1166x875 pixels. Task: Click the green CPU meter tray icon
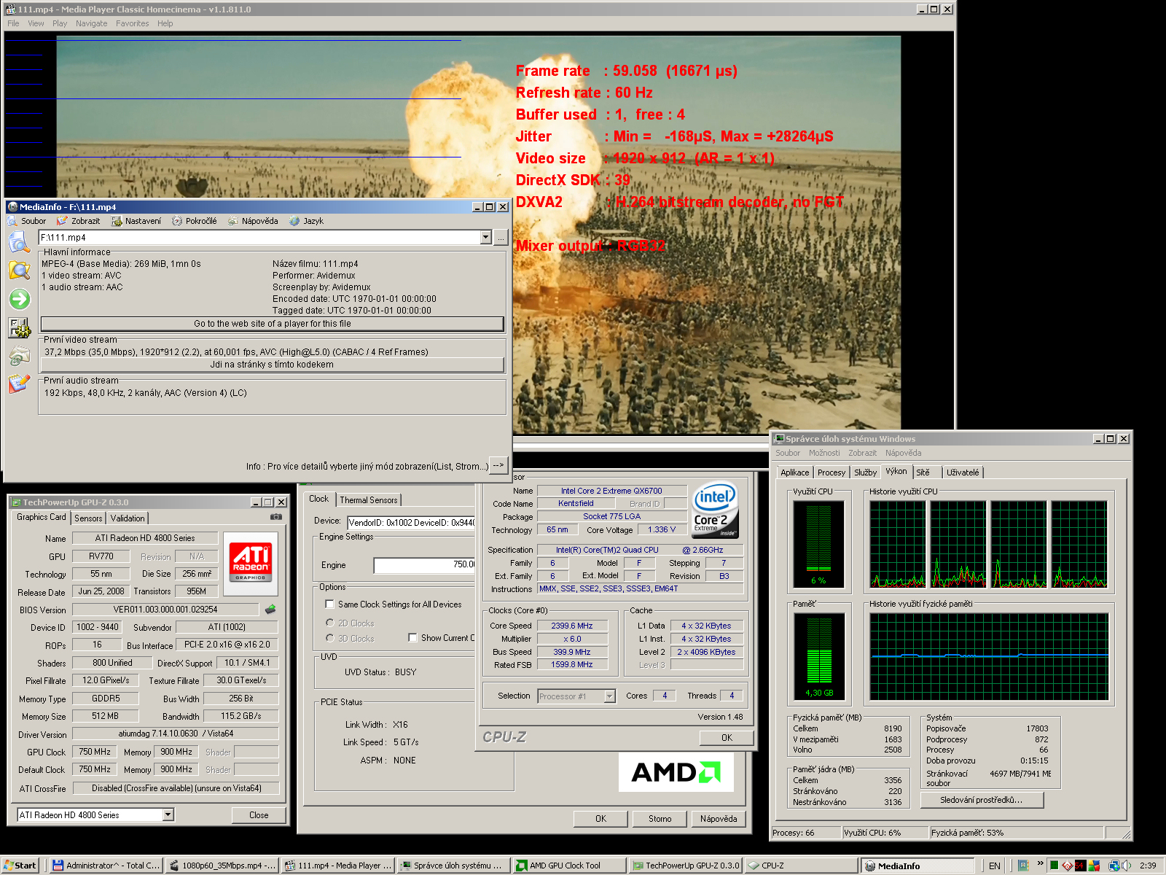1054,866
